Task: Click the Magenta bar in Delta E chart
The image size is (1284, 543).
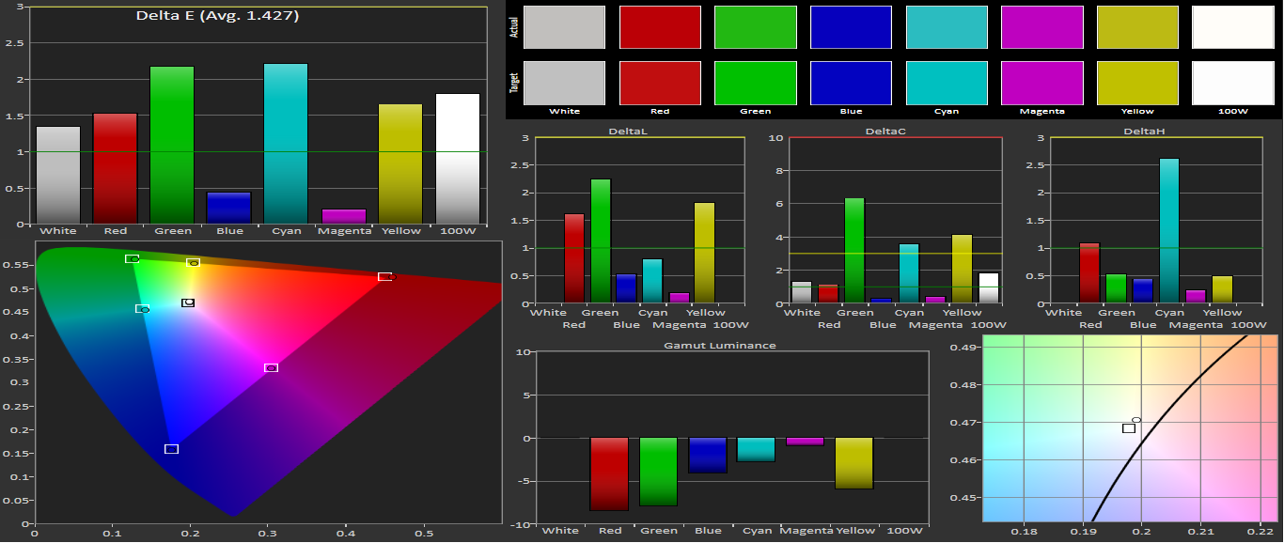Action: click(x=343, y=216)
